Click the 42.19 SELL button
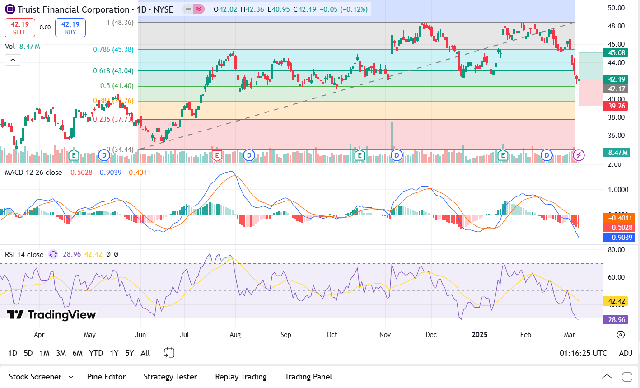 [19, 28]
